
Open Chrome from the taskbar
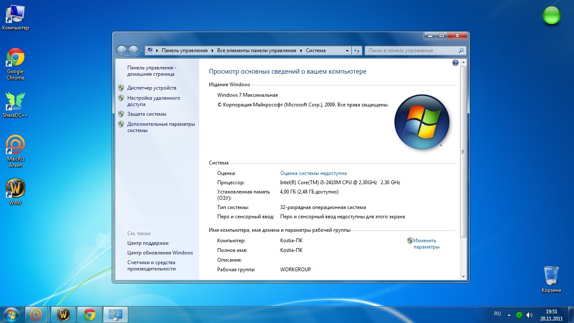click(89, 315)
